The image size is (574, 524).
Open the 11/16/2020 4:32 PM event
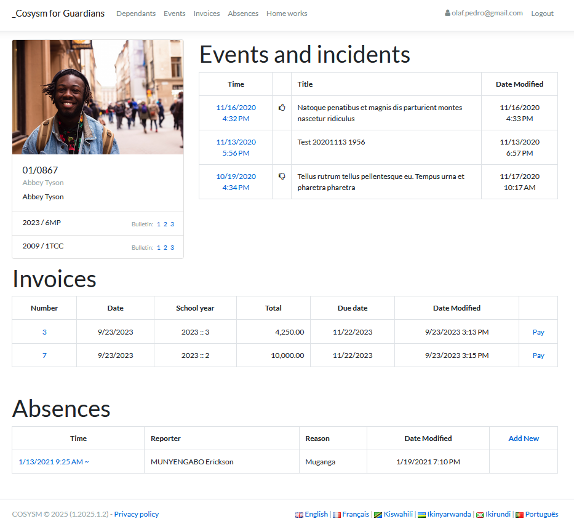(236, 113)
